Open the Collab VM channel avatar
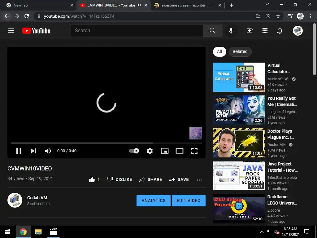The width and height of the screenshot is (317, 238). tap(15, 200)
